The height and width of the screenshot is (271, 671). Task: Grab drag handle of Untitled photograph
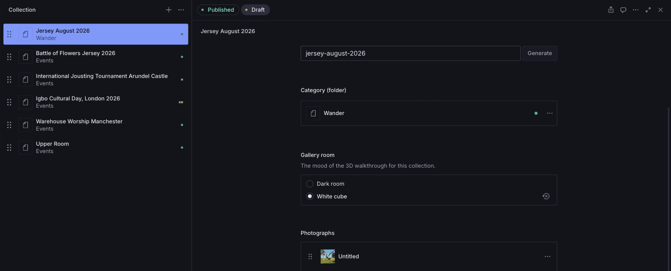[310, 256]
